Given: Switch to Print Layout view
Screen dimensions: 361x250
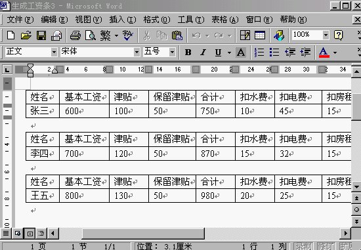Looking at the screenshot, I should pos(30,234).
